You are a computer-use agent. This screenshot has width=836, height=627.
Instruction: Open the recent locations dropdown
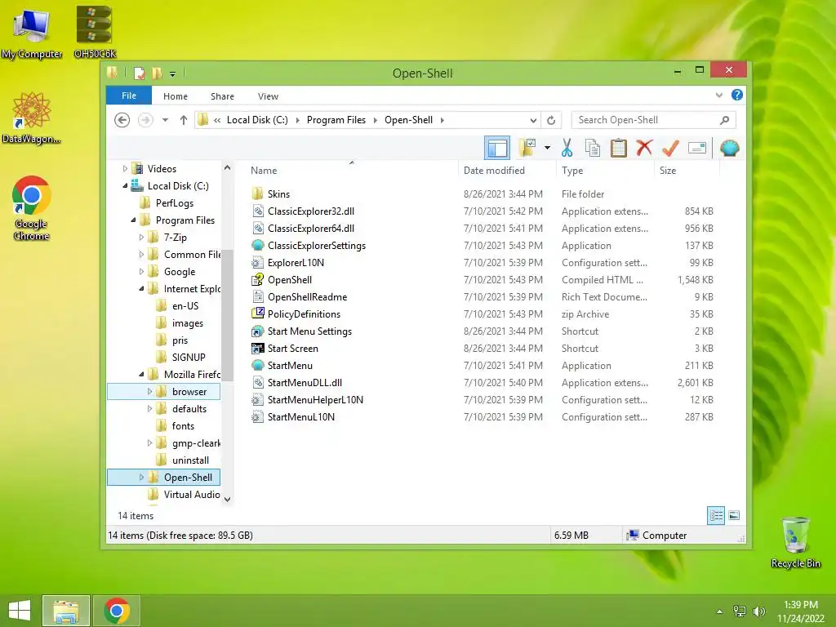pos(165,120)
